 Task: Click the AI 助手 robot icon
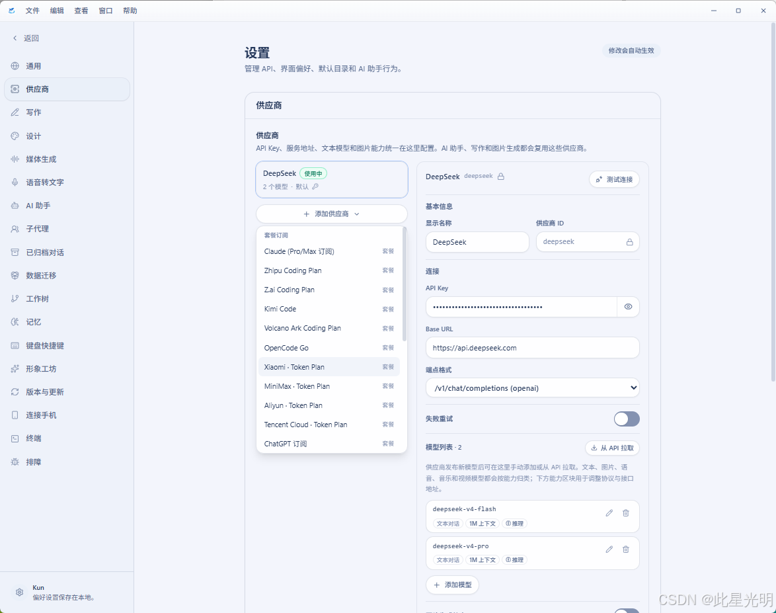15,206
